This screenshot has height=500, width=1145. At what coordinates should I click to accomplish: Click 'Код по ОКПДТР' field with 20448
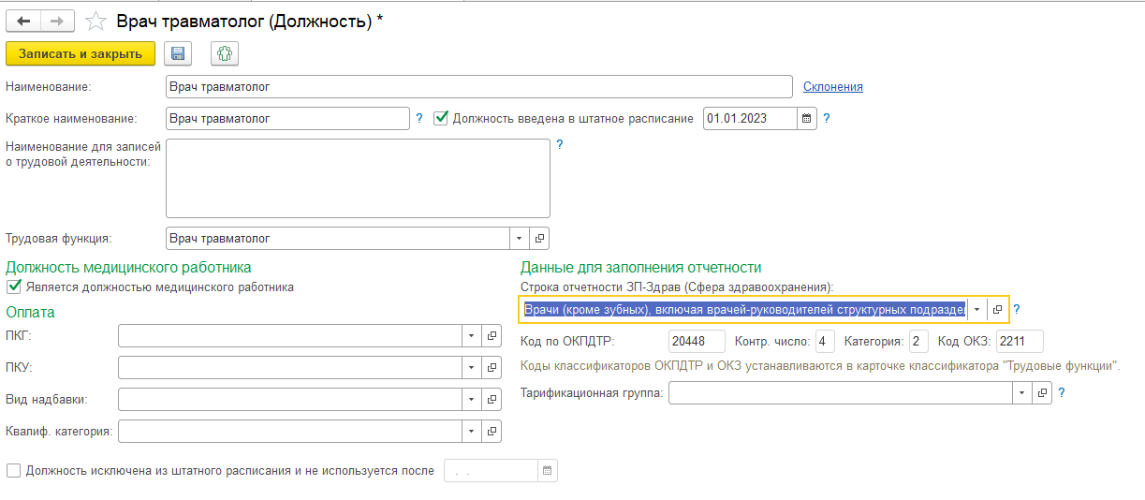point(698,341)
